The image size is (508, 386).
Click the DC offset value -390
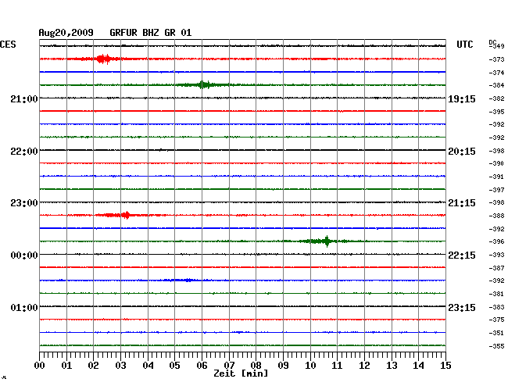(x=496, y=163)
